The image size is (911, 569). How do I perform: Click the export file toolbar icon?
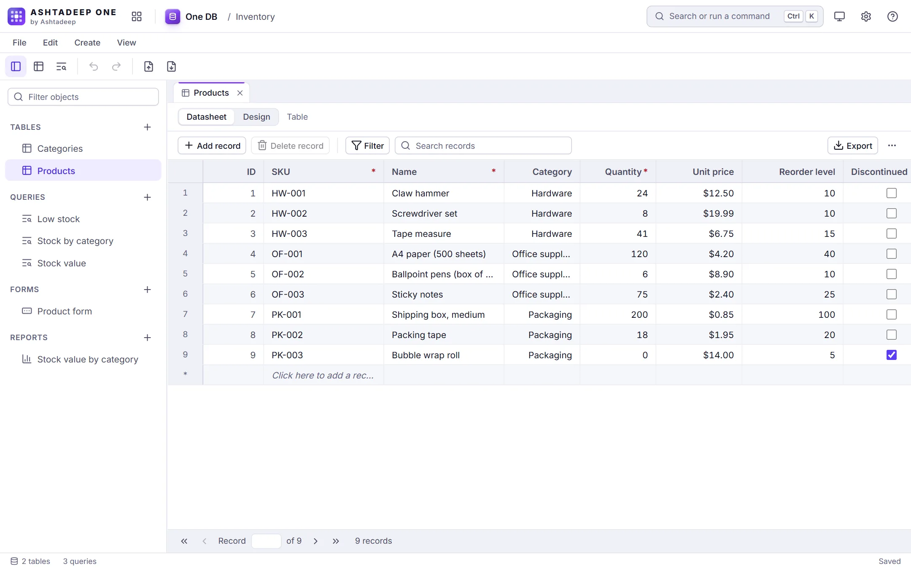coord(171,67)
